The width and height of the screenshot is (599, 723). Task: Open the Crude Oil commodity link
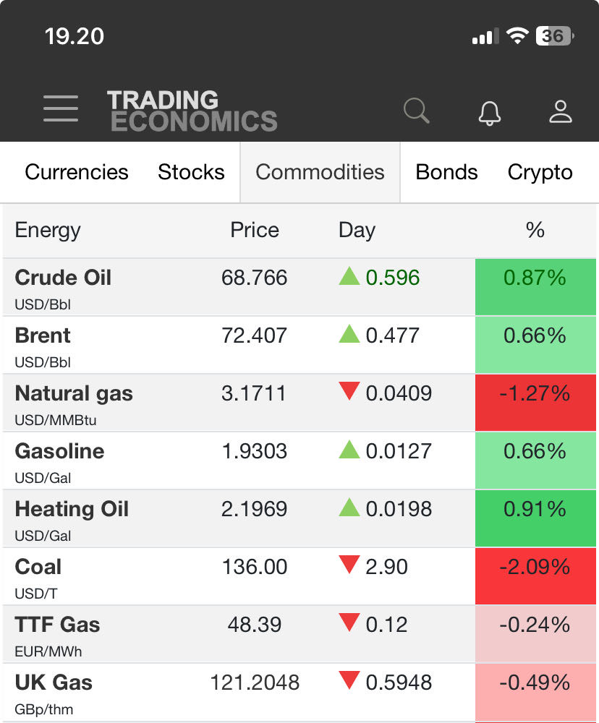(x=63, y=278)
